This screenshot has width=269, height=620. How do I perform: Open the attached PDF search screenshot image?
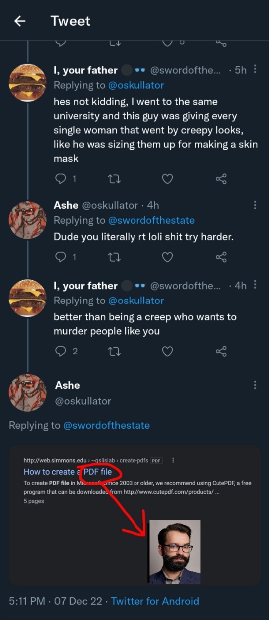(134, 516)
